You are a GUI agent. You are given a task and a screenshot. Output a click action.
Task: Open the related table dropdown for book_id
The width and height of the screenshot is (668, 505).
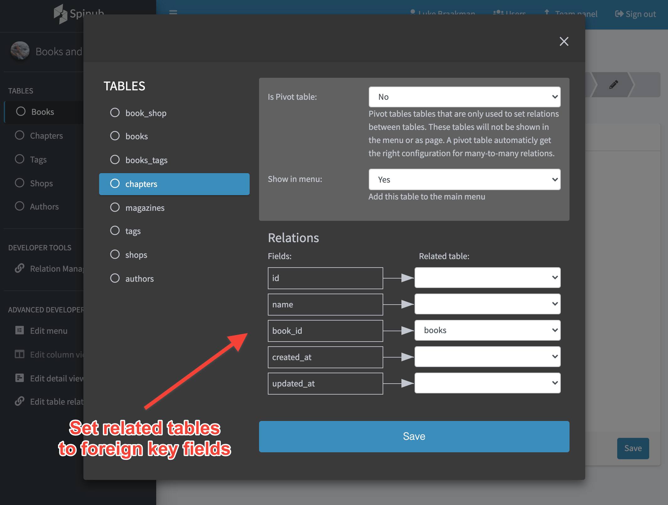pos(487,330)
